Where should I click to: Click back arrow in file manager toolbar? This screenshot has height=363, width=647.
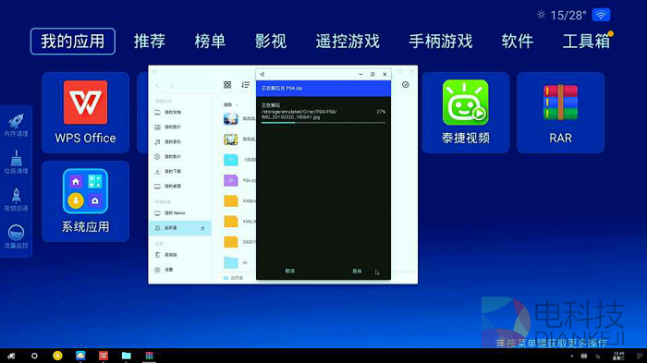[x=158, y=85]
